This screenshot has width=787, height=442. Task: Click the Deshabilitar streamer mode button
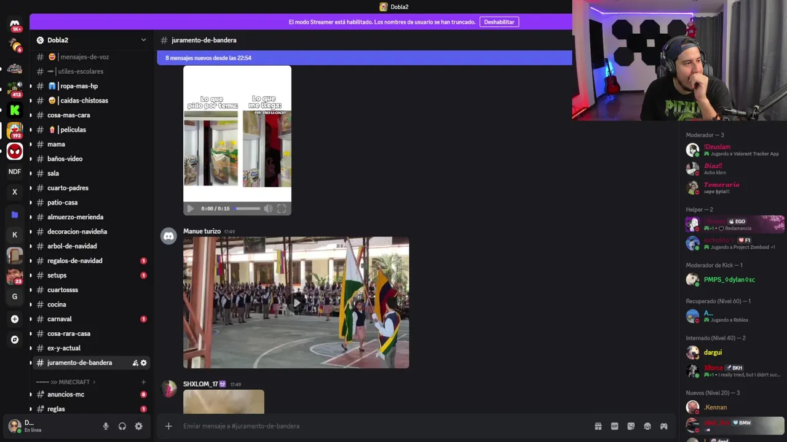coord(499,22)
